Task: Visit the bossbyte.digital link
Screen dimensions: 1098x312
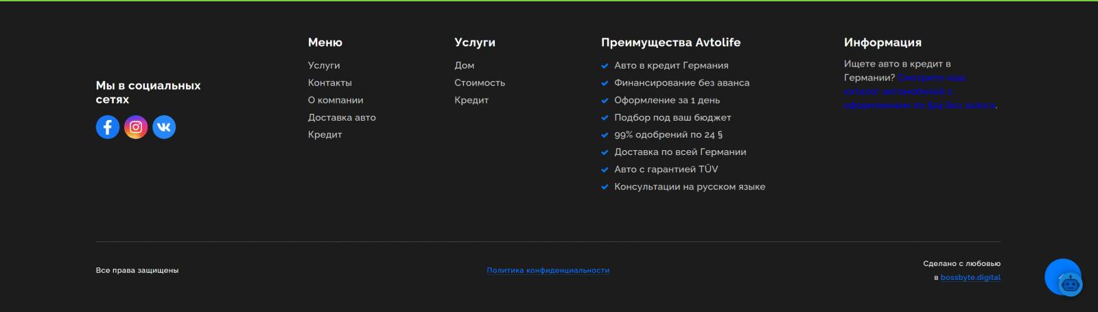Action: (970, 278)
